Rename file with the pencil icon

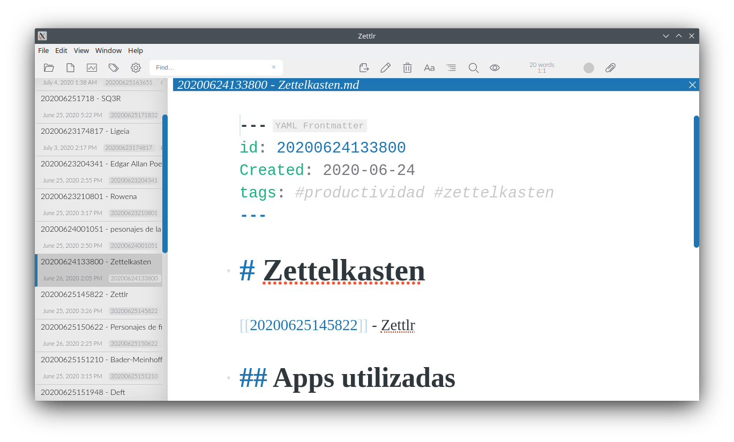coord(385,67)
